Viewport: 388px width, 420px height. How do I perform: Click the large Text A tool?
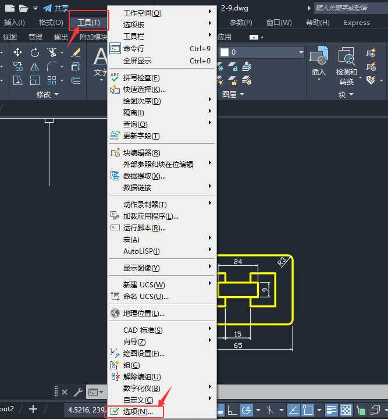point(101,56)
